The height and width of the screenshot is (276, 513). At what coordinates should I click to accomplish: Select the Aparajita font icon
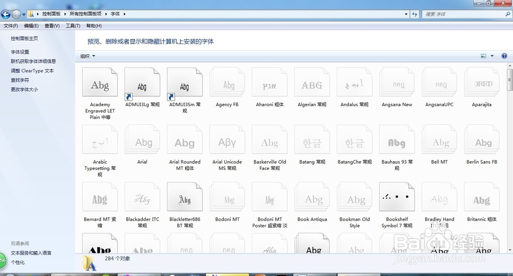point(482,83)
